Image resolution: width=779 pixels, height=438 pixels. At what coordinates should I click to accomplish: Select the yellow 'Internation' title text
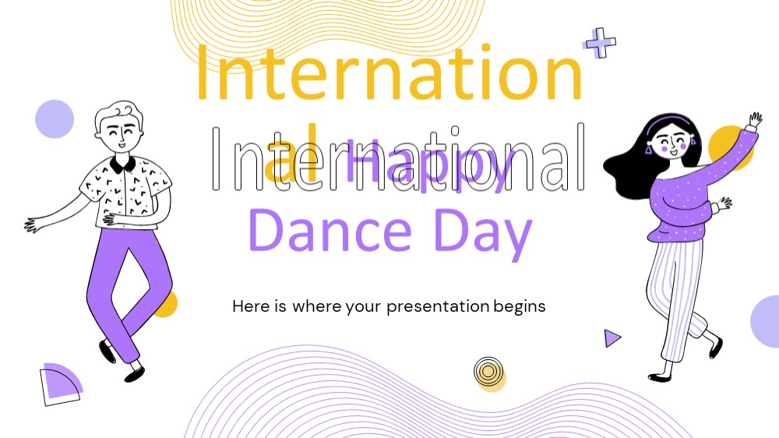click(x=389, y=72)
